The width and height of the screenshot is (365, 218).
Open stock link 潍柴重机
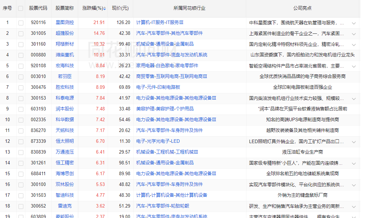[65, 55]
